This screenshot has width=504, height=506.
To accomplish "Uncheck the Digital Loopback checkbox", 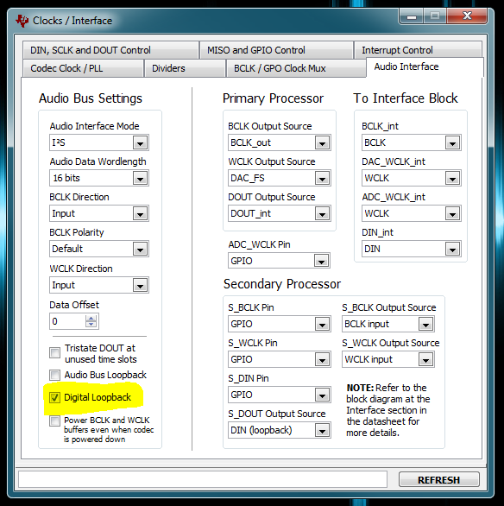I will (54, 397).
